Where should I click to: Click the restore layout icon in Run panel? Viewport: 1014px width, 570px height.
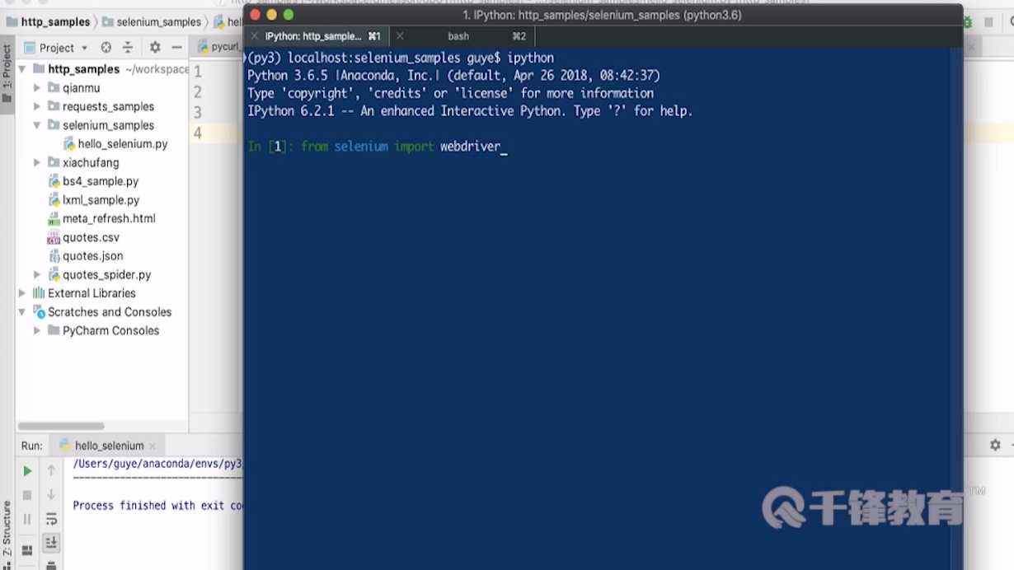point(27,550)
